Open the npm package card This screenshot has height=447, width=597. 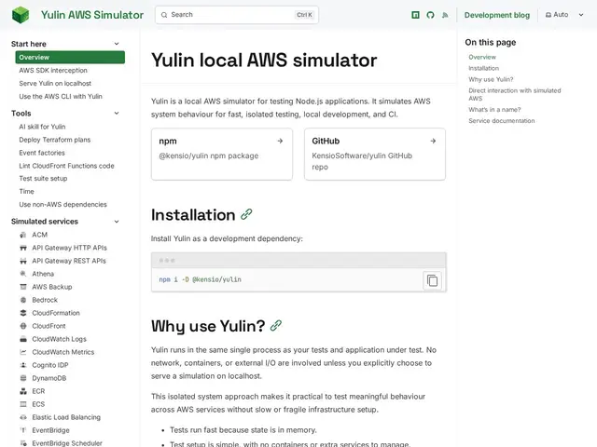pyautogui.click(x=222, y=154)
